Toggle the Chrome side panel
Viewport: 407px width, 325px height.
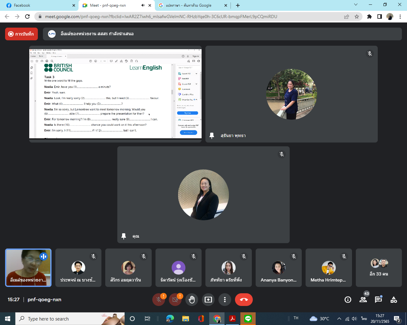(x=379, y=17)
